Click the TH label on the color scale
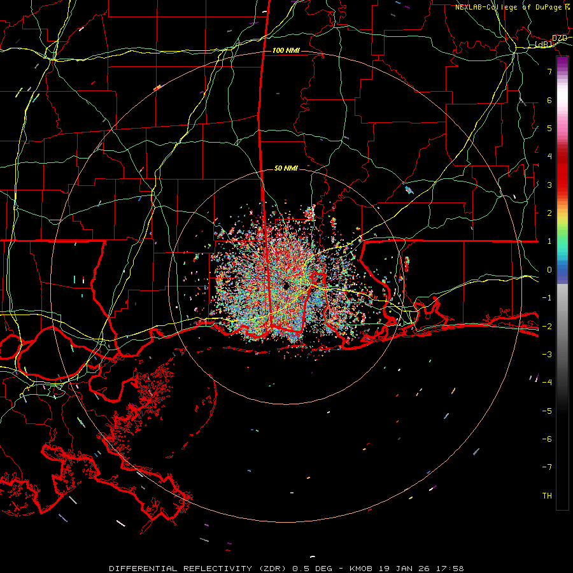This screenshot has width=573, height=573. click(547, 495)
